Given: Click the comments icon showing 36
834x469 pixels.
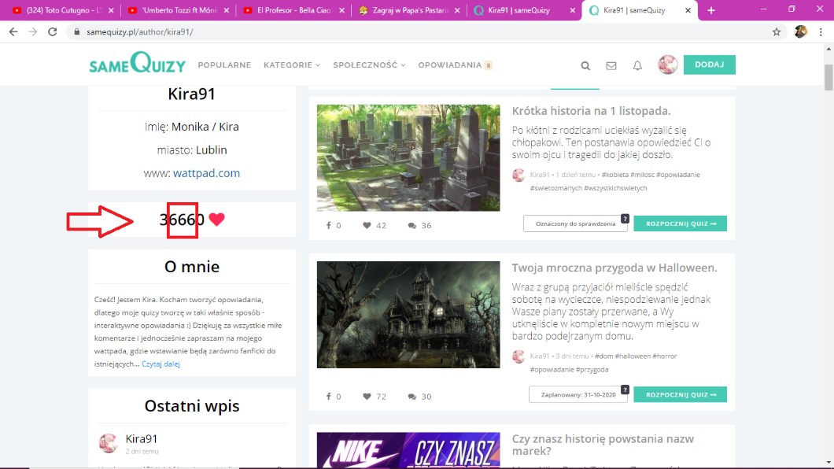Looking at the screenshot, I should (x=412, y=226).
